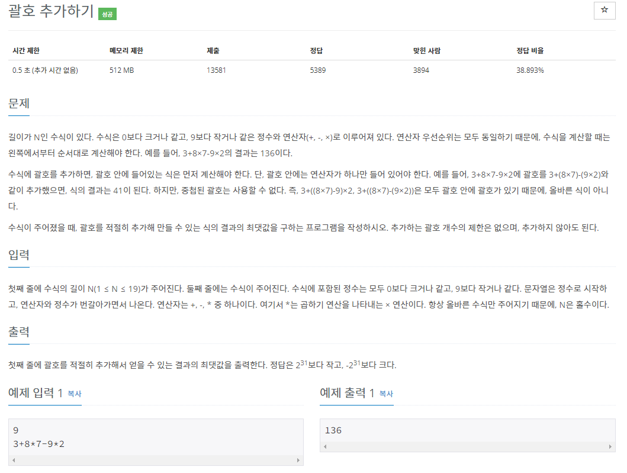Image resolution: width=627 pixels, height=473 pixels.
Task: Click the memory value 512 MB
Action: [x=121, y=70]
